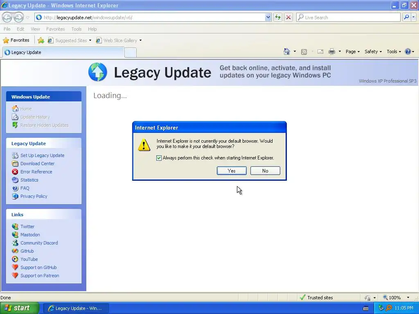419x314 pixels.
Task: Open the recent pages dropdown arrow
Action: (27, 18)
